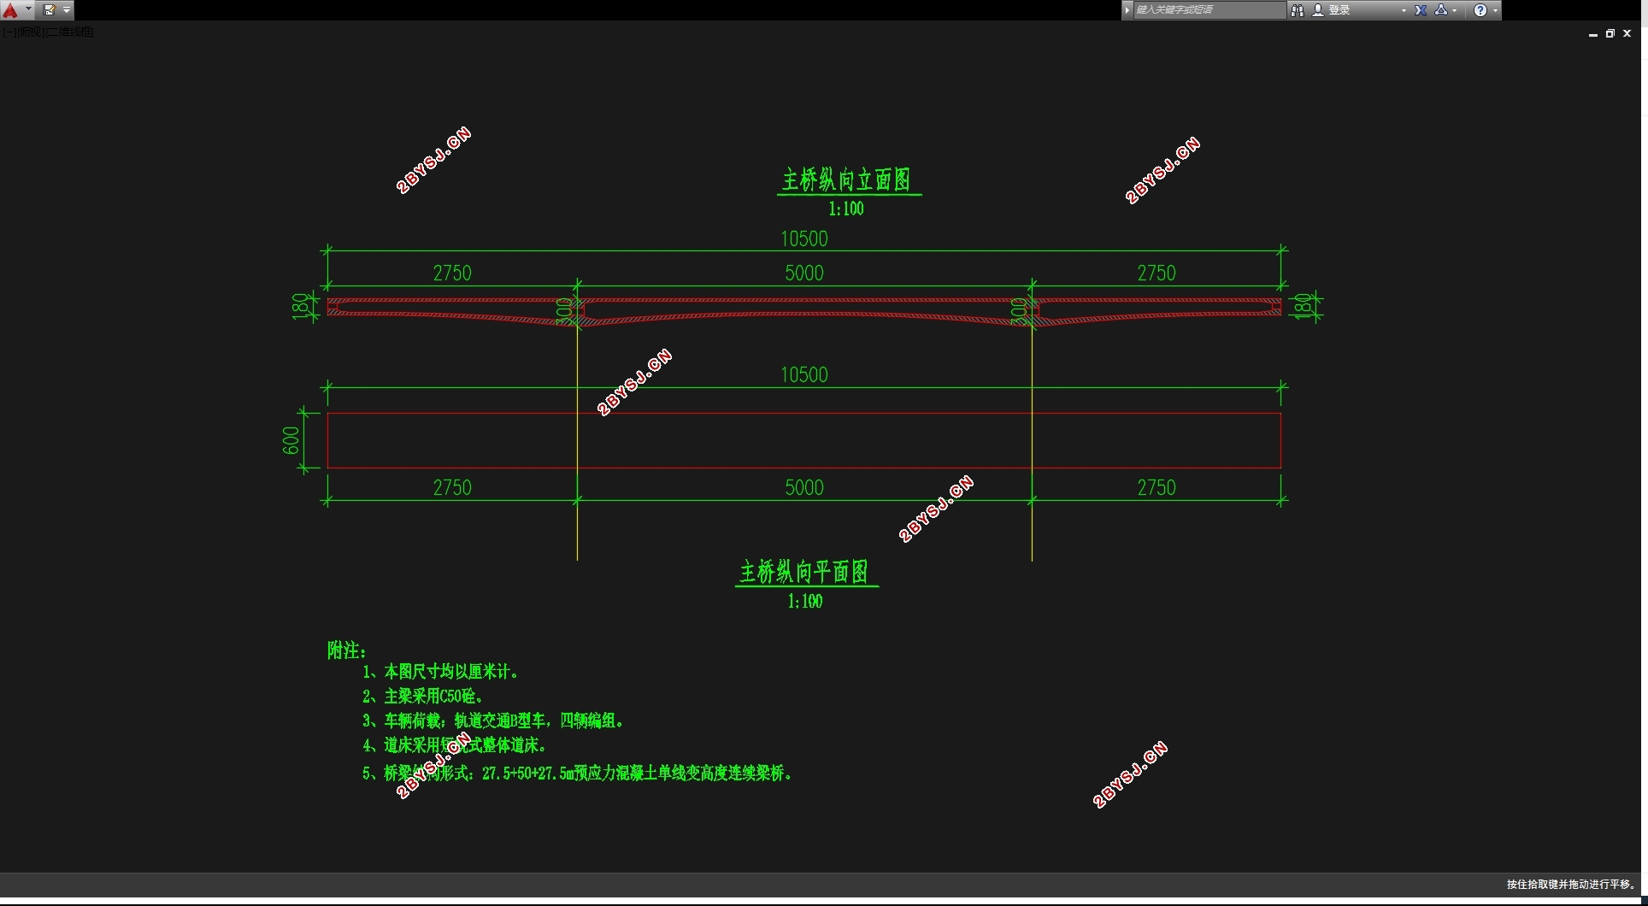The image size is (1648, 906).
Task: Restore down the drawing window
Action: (x=1610, y=33)
